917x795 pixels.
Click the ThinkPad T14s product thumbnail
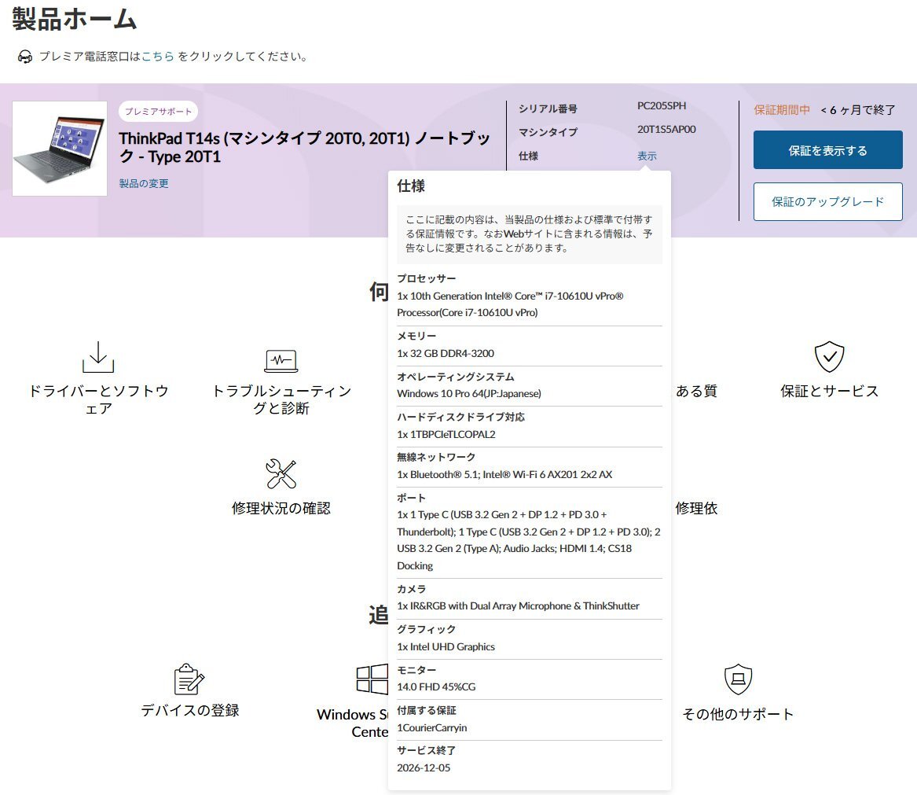pyautogui.click(x=60, y=149)
